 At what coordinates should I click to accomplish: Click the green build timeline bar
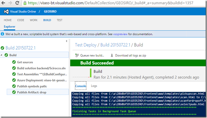(x=91, y=73)
